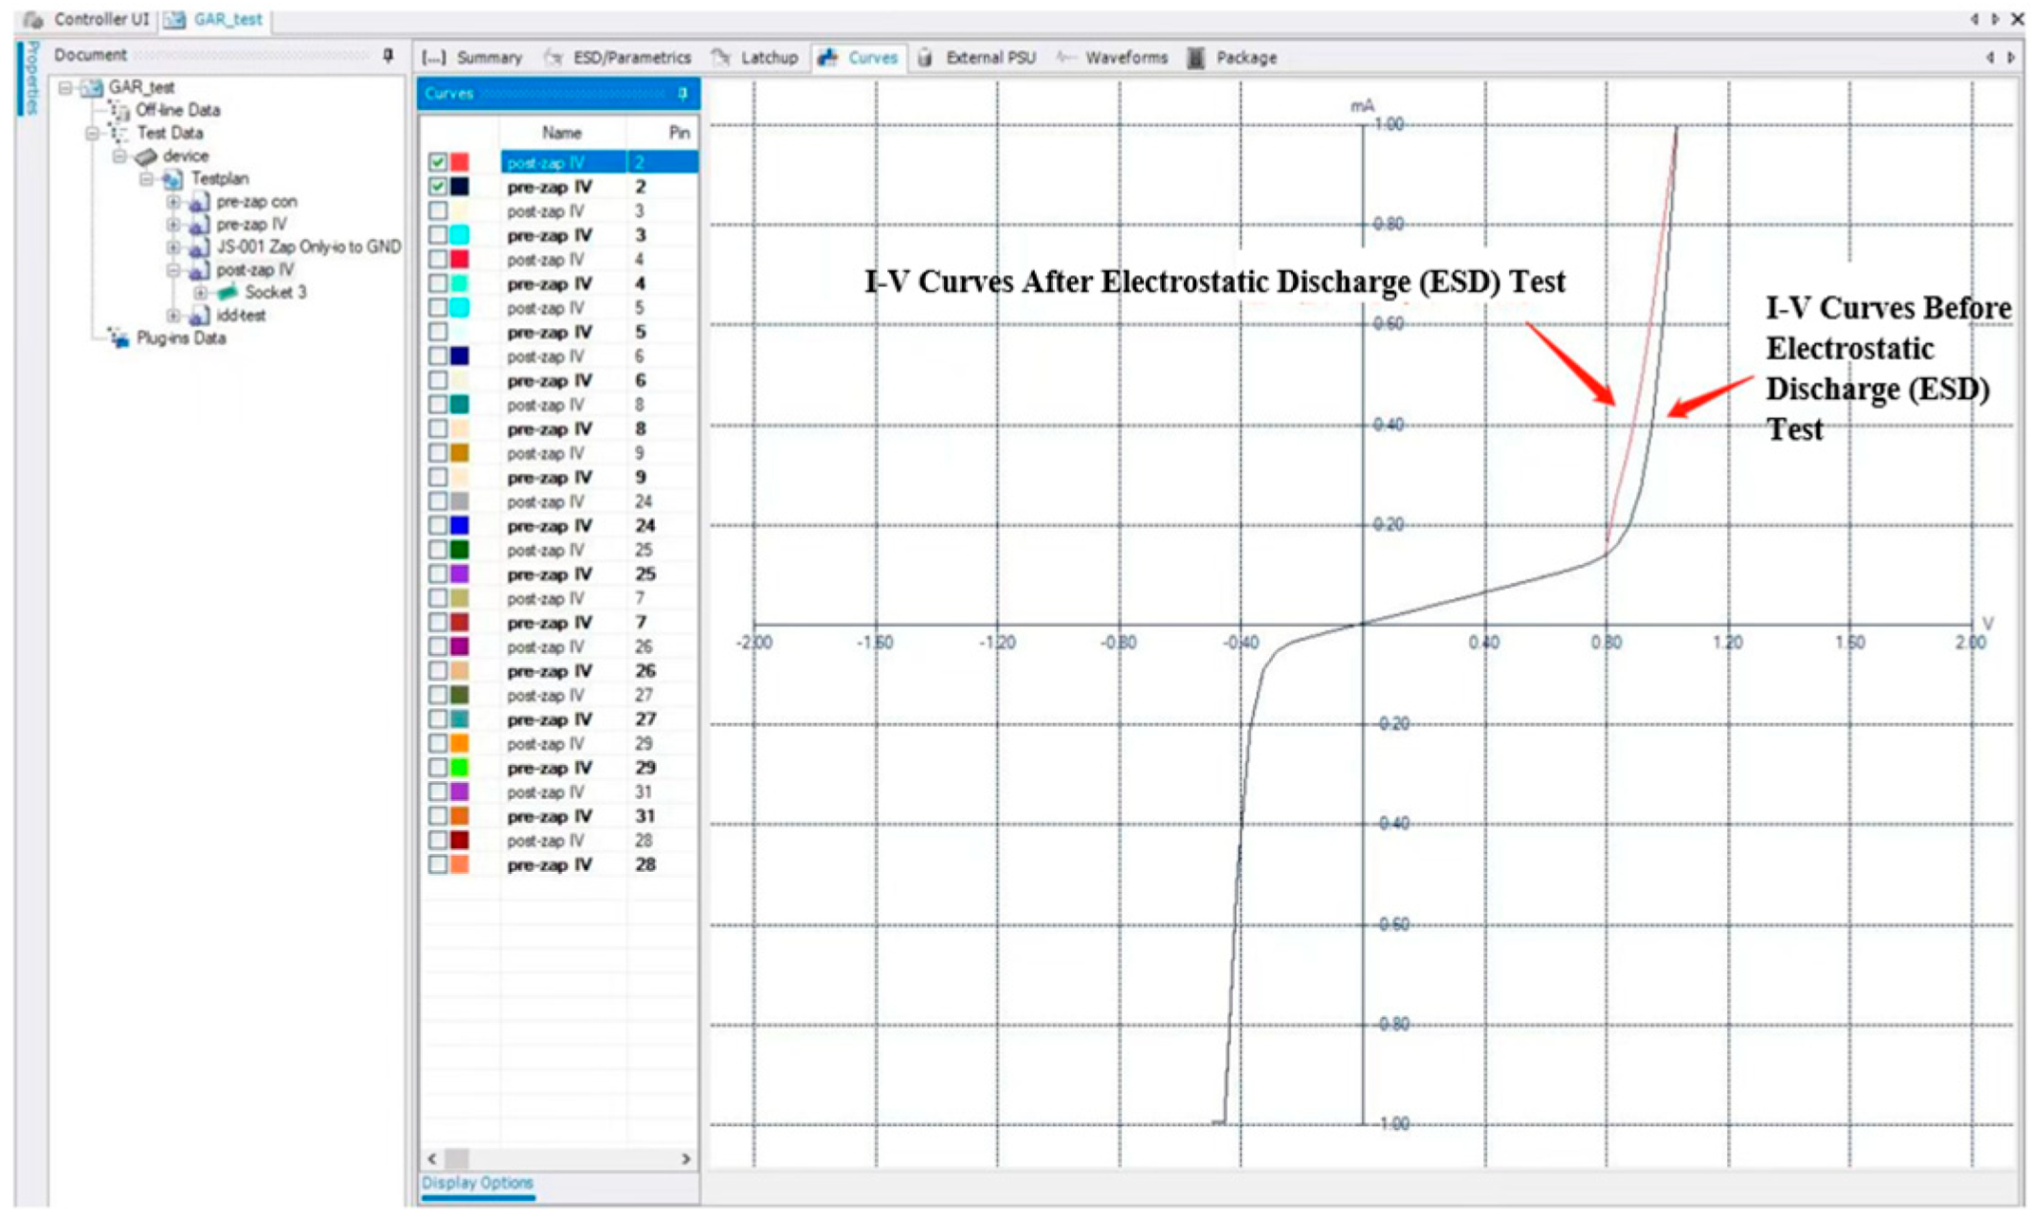The image size is (2034, 1218).
Task: Click the pin icon in Document panel header
Action: pos(387,55)
